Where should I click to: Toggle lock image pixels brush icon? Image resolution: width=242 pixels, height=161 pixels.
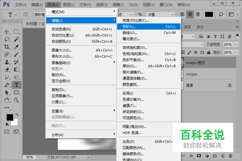[189, 53]
